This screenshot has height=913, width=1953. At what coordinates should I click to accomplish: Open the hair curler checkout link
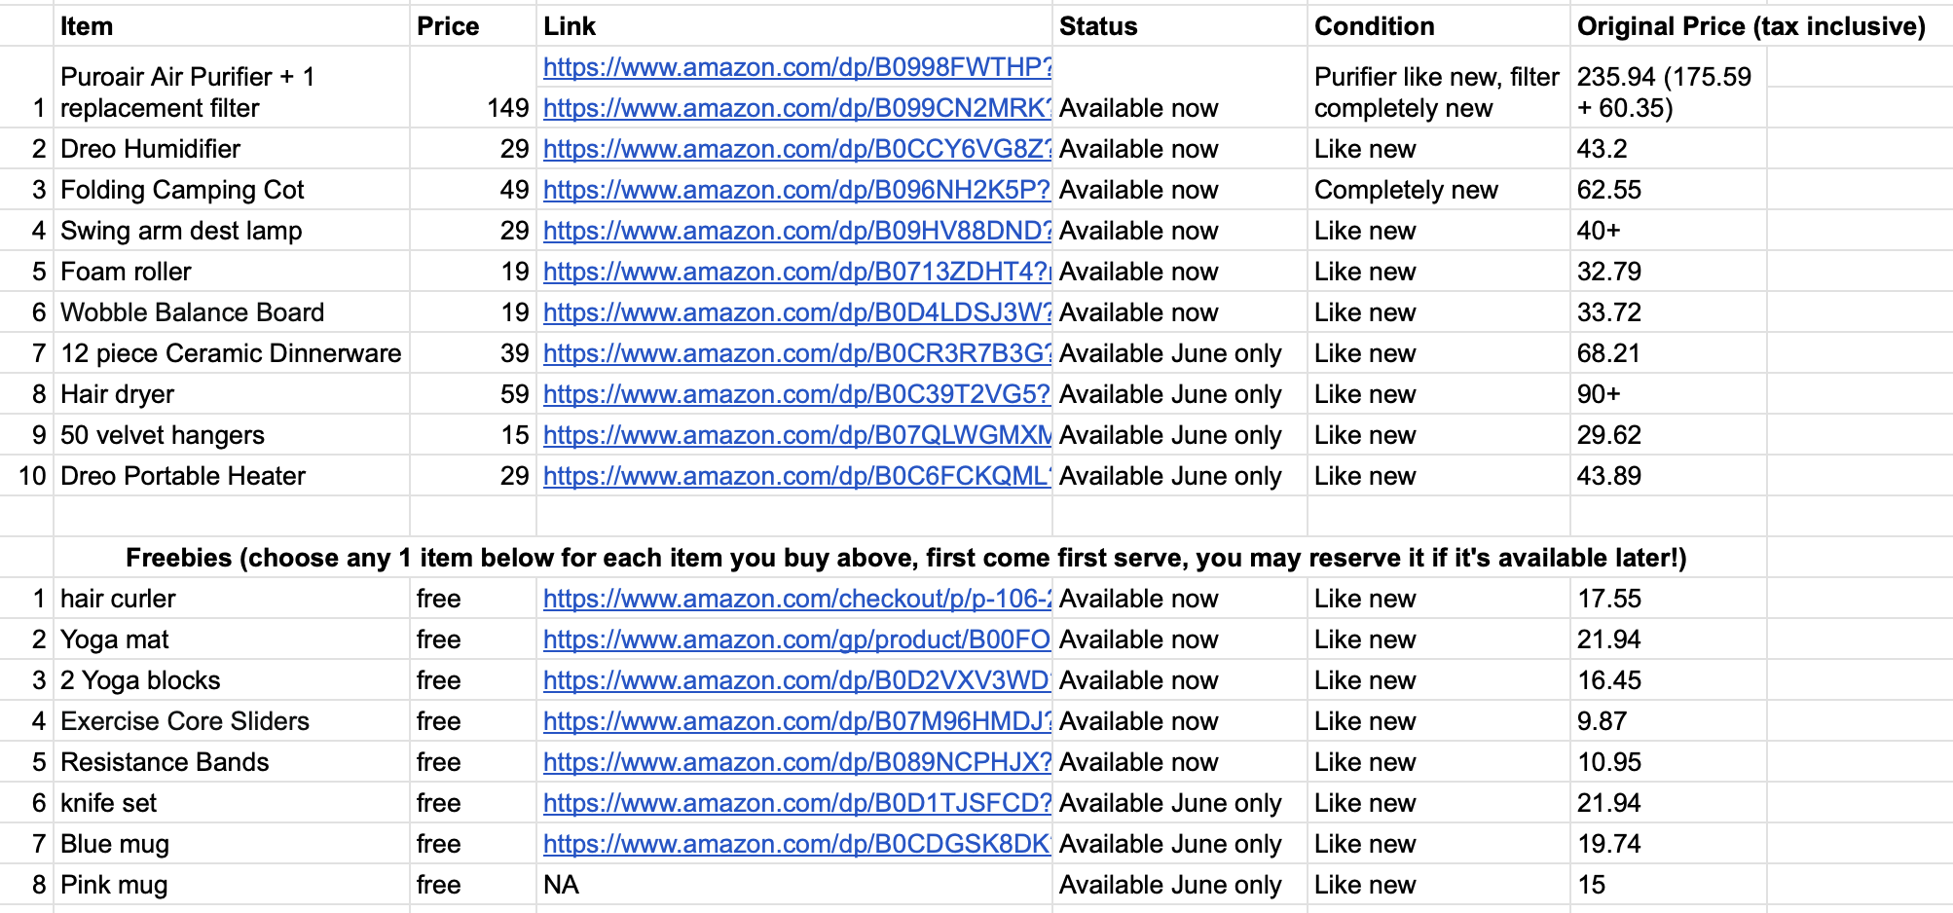796,599
